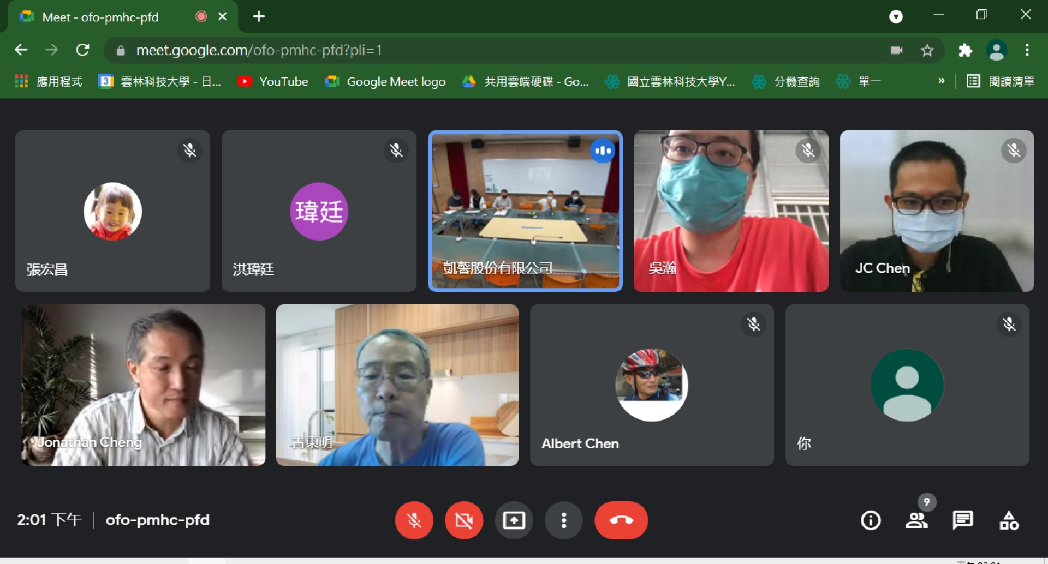Bookmark this page with the star icon
The height and width of the screenshot is (564, 1048).
[x=927, y=51]
